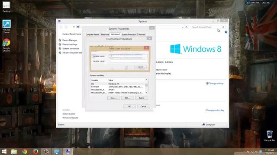Open the System Protection tab

[129, 34]
